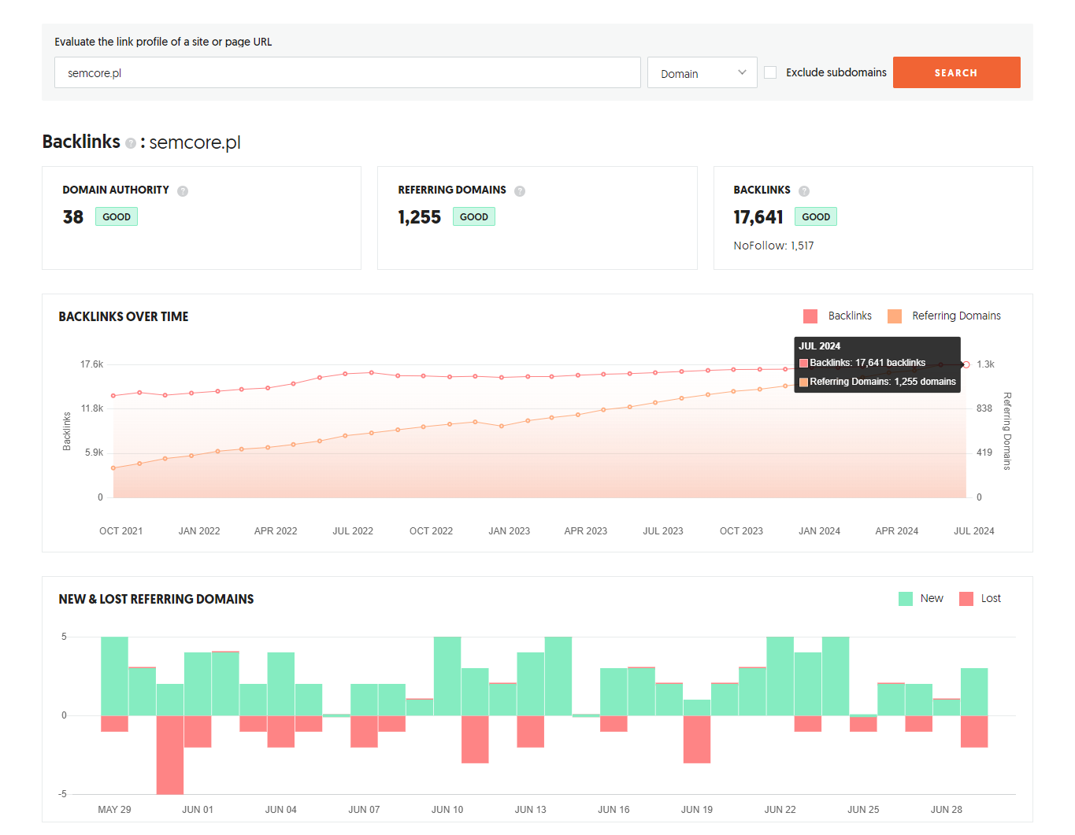Screen dimensions: 1075x835
Task: Click help icon next to Backlinks heading
Action: (x=131, y=143)
